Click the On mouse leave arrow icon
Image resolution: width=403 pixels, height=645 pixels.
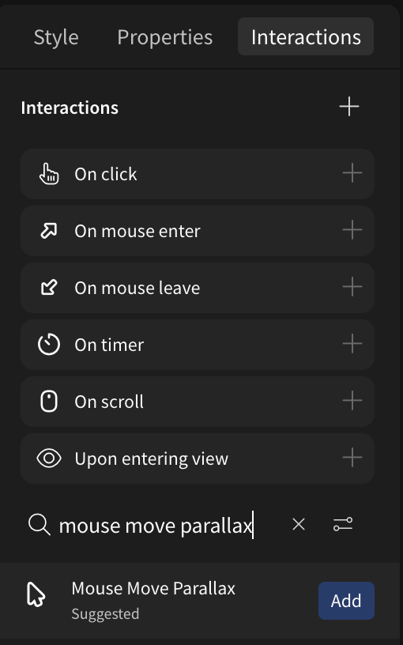pyautogui.click(x=48, y=288)
